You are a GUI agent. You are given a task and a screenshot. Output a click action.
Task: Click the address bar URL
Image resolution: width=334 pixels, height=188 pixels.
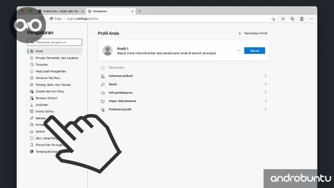pyautogui.click(x=83, y=19)
